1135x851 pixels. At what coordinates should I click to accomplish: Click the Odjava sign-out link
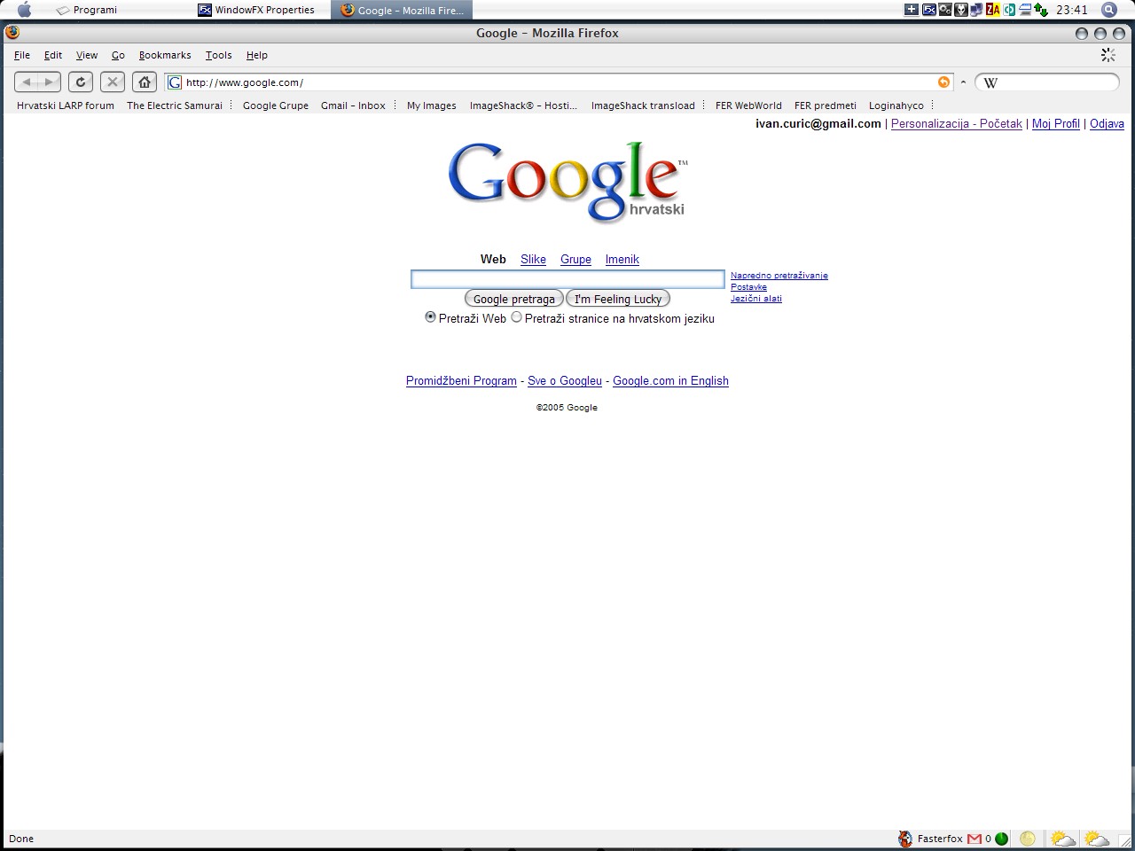click(1107, 124)
